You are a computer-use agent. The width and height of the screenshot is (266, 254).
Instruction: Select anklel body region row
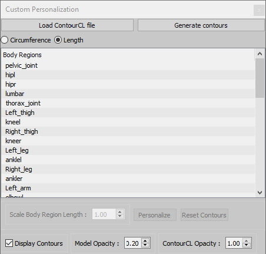click(x=128, y=160)
